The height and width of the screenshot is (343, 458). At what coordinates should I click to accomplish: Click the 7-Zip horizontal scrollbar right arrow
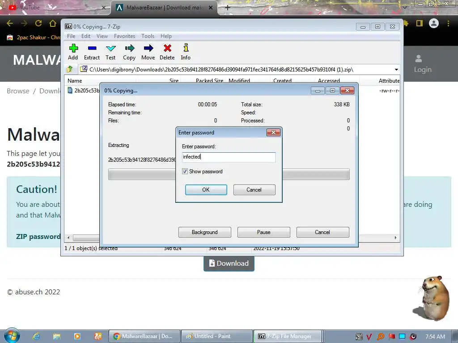tap(395, 238)
